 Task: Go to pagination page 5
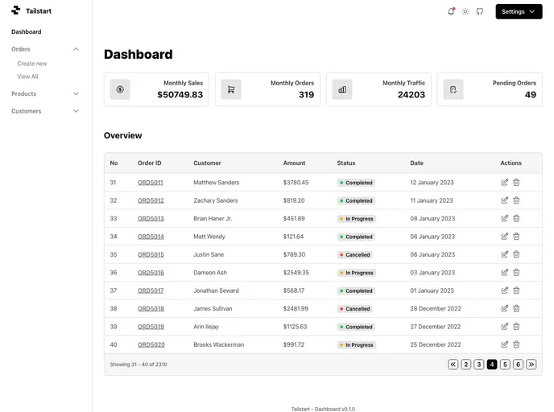[x=505, y=365]
